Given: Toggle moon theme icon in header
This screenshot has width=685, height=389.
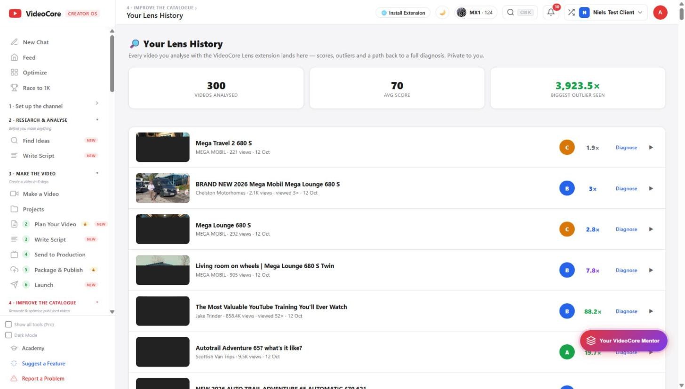Looking at the screenshot, I should pyautogui.click(x=442, y=13).
